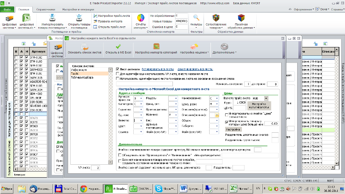
Task: Select Таблица подбора sheet in list
Action: [x=89, y=78]
